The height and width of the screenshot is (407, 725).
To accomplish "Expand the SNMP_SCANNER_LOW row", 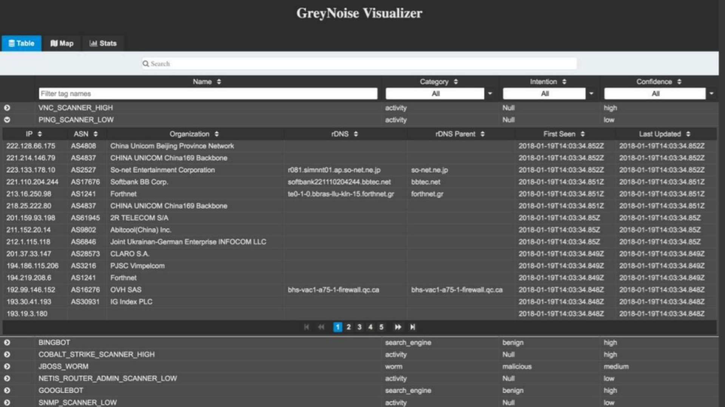I will tap(7, 402).
